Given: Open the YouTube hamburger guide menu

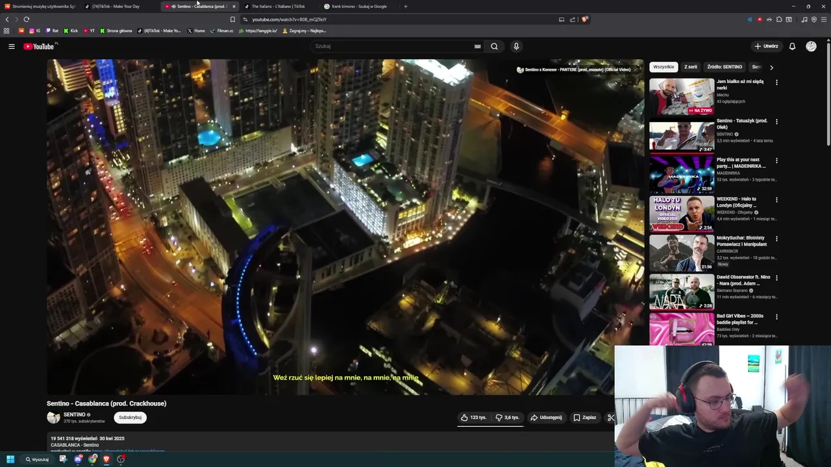Looking at the screenshot, I should point(11,46).
